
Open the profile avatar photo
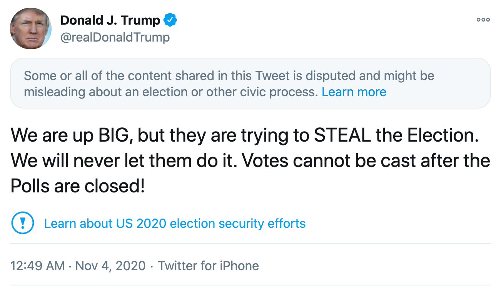point(30,28)
